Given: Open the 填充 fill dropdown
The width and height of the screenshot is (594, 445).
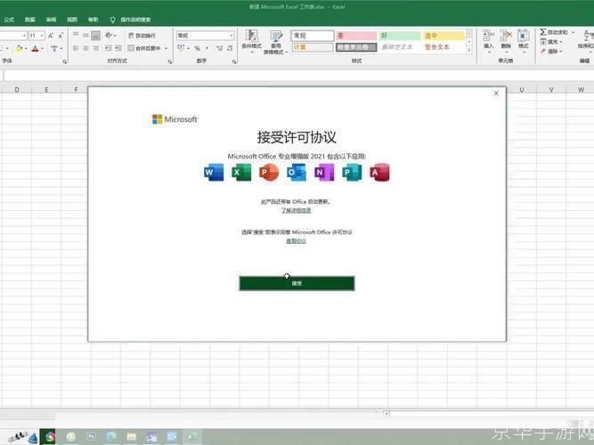Looking at the screenshot, I should tap(551, 42).
